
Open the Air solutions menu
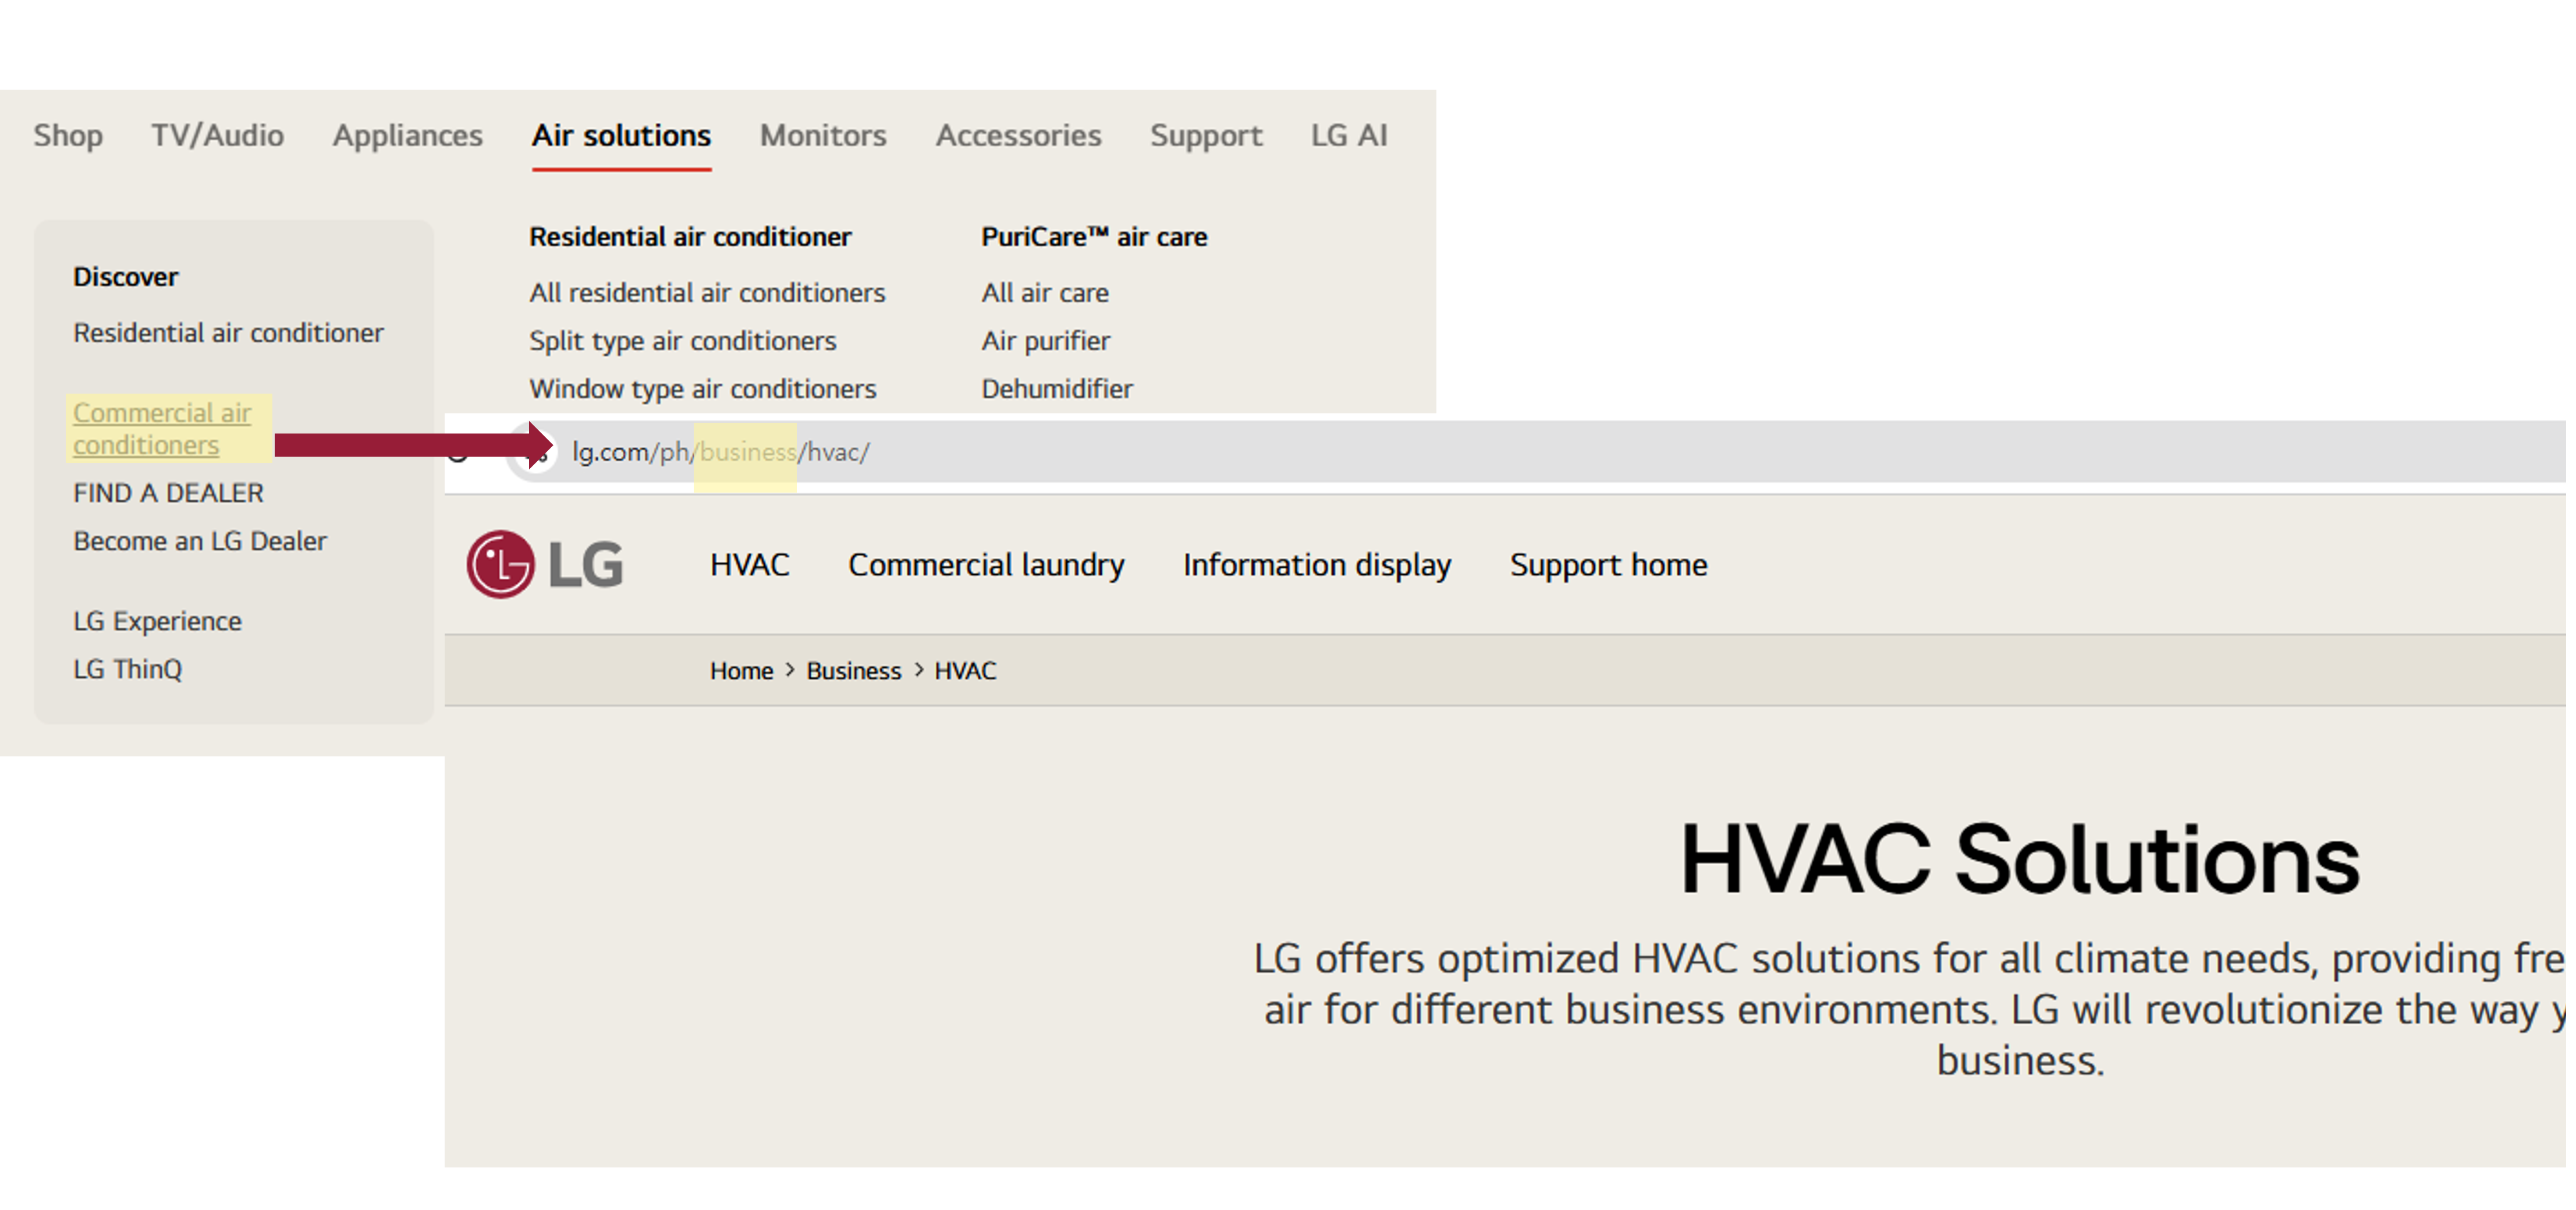621,135
